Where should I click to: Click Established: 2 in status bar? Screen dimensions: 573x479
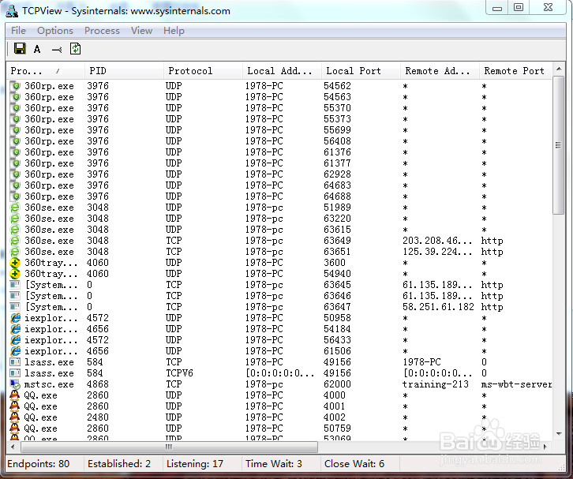click(x=119, y=464)
